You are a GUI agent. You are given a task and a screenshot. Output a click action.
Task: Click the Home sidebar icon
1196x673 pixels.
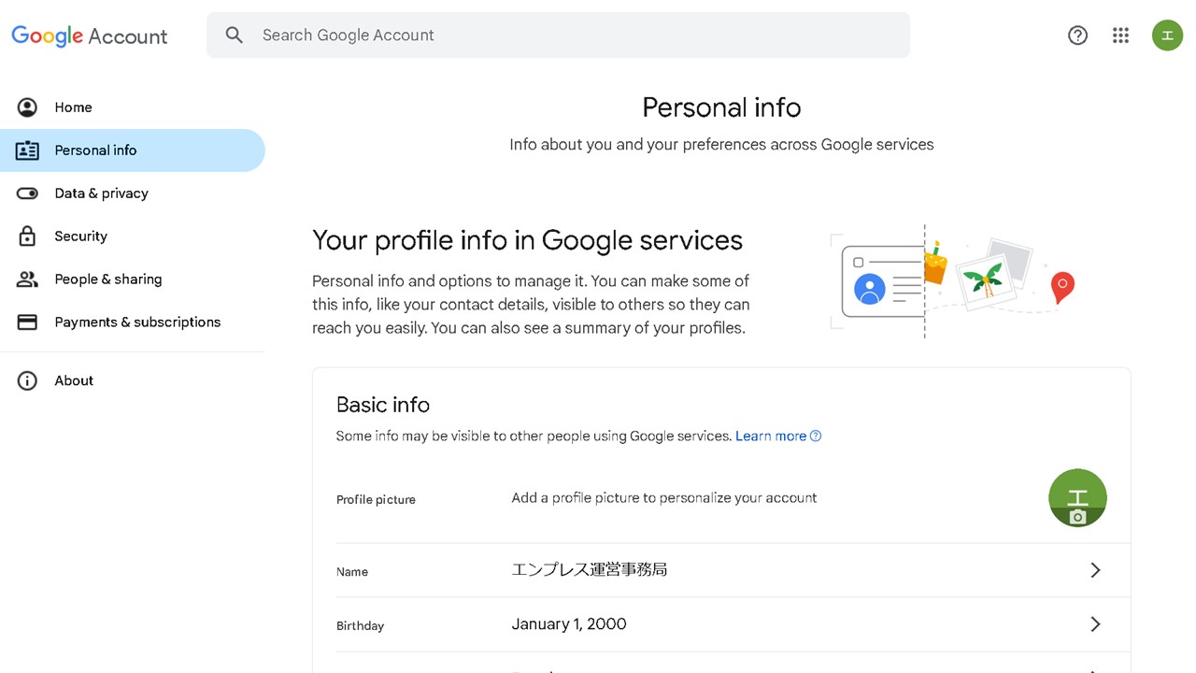[27, 107]
